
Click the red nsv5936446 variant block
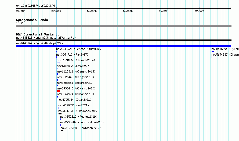(x=59, y=91)
